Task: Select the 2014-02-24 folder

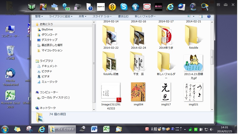Action: click(138, 37)
